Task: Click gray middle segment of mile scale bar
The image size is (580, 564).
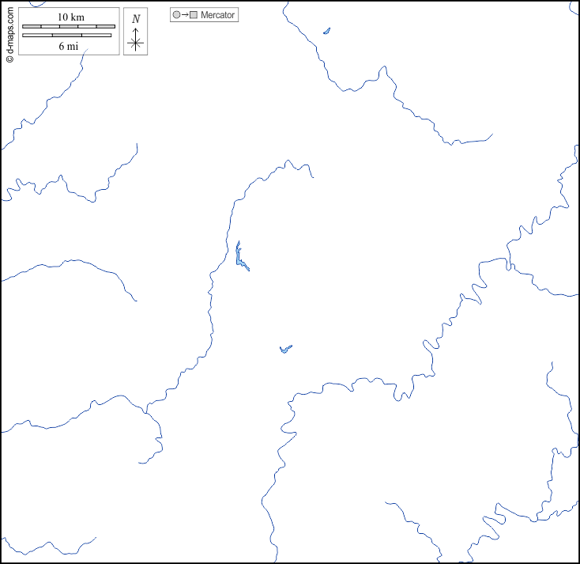Action: coord(67,35)
